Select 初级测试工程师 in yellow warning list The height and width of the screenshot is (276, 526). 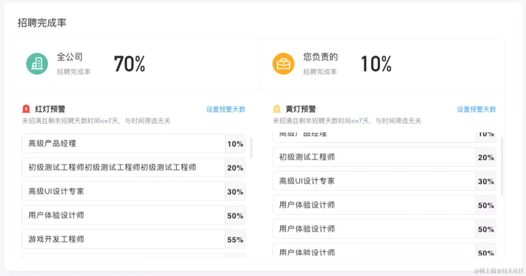click(x=374, y=157)
